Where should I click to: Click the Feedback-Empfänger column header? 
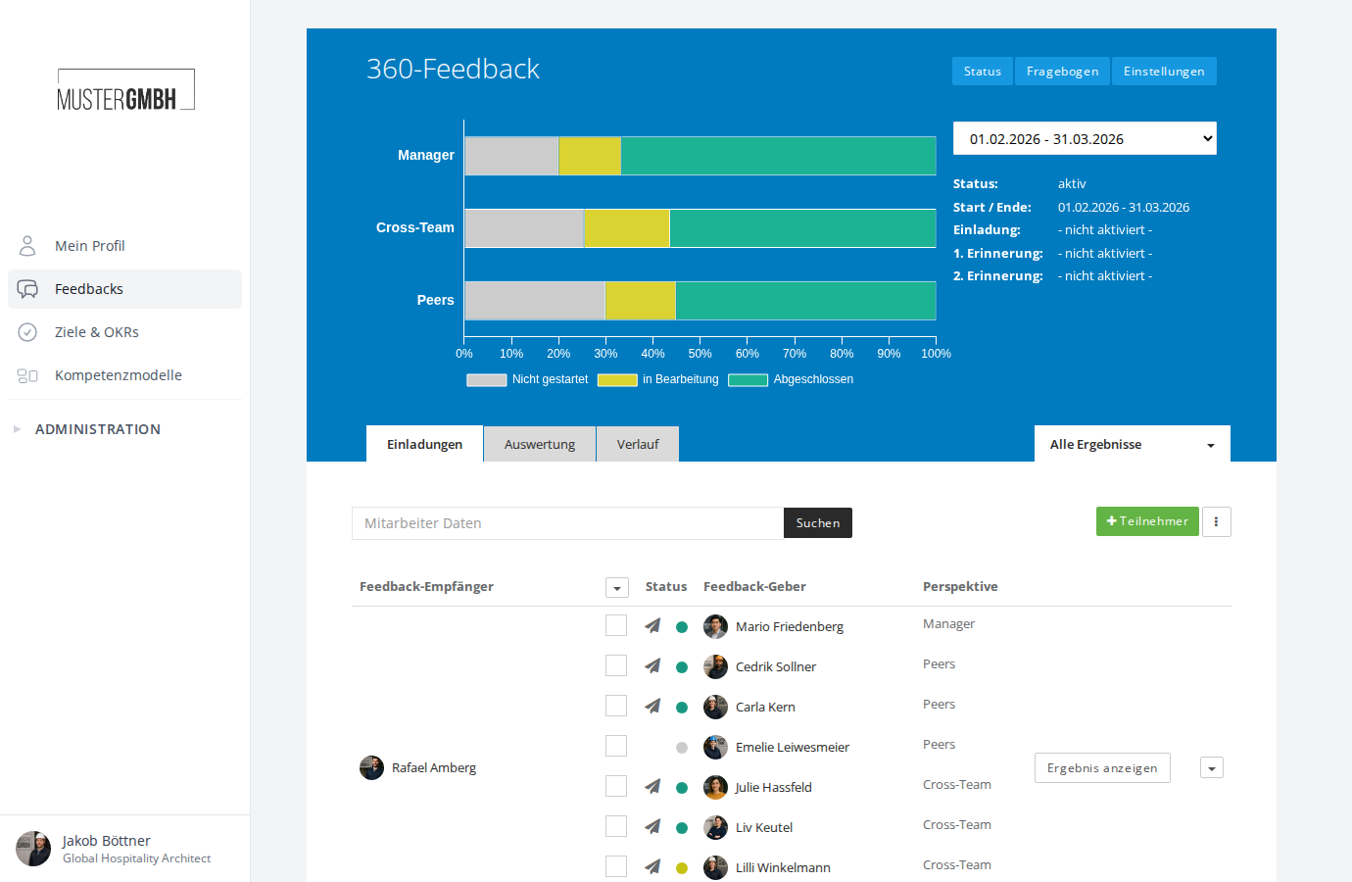pos(426,586)
